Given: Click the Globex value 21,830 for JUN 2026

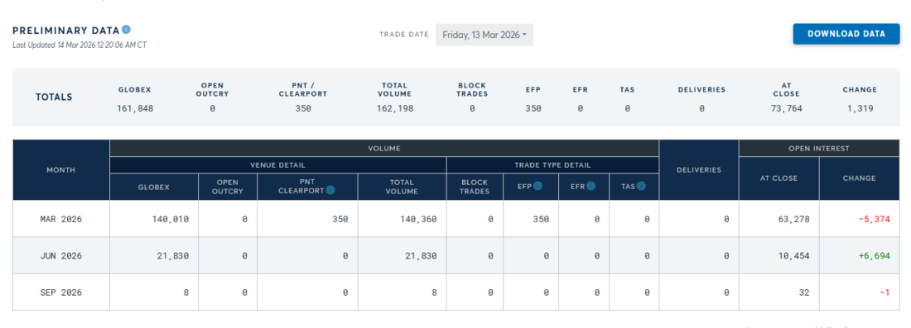Looking at the screenshot, I should click(x=172, y=255).
